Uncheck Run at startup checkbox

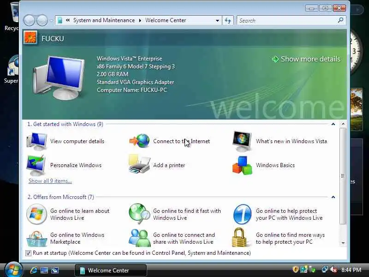(x=28, y=253)
